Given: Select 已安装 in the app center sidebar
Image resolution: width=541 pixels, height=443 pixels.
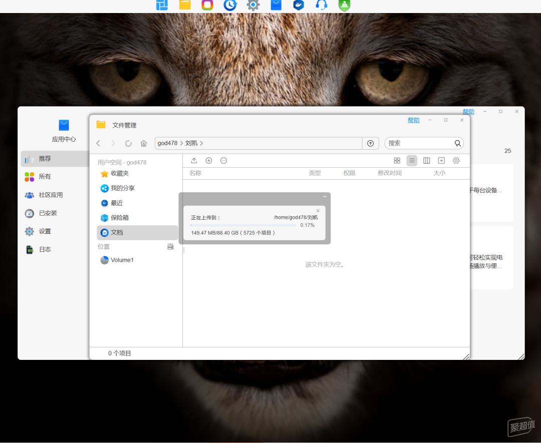Looking at the screenshot, I should (x=48, y=213).
